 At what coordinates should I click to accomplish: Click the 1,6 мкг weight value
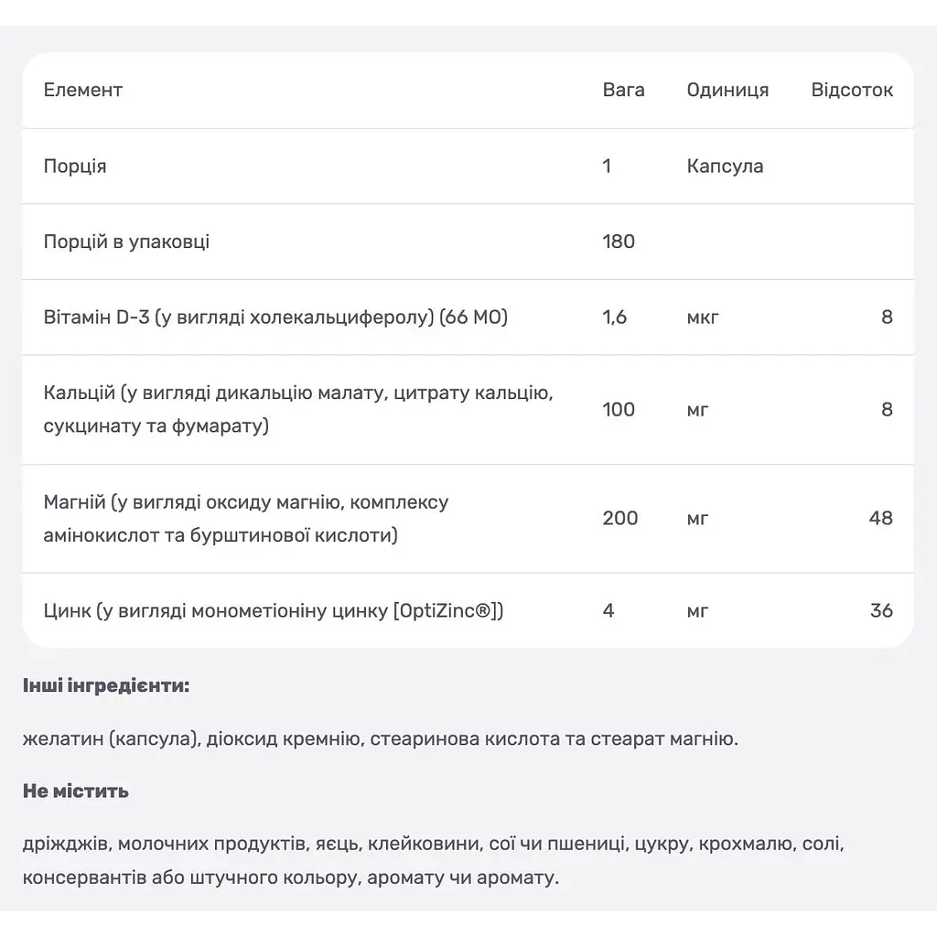(614, 318)
